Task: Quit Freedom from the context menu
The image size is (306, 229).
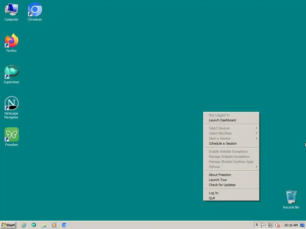Action: 231,198
